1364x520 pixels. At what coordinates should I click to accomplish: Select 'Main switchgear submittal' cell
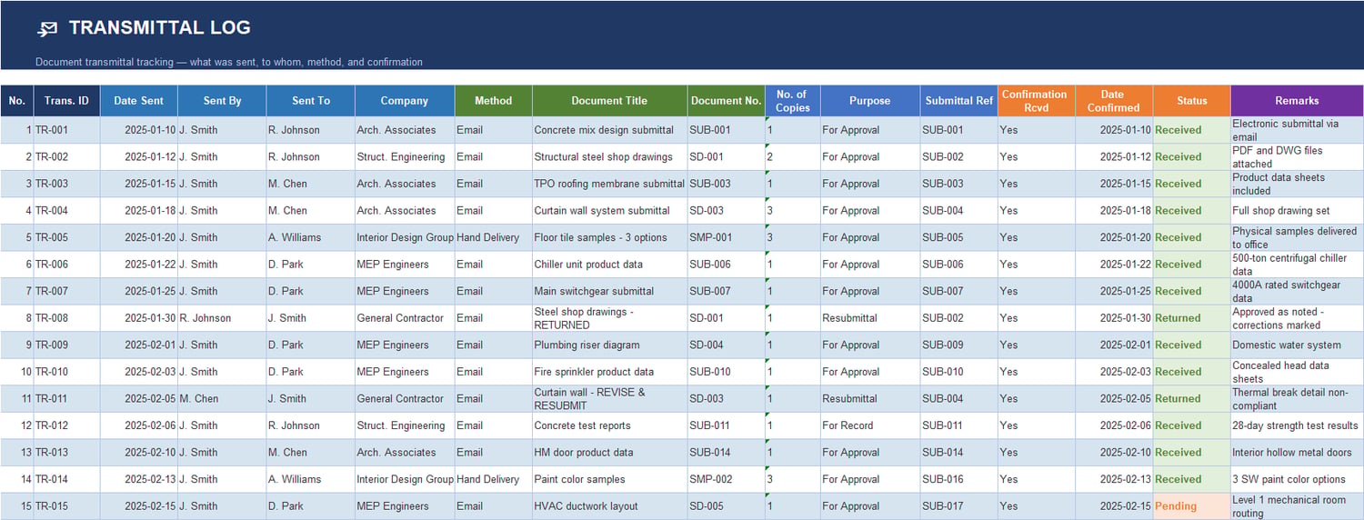[x=609, y=291]
